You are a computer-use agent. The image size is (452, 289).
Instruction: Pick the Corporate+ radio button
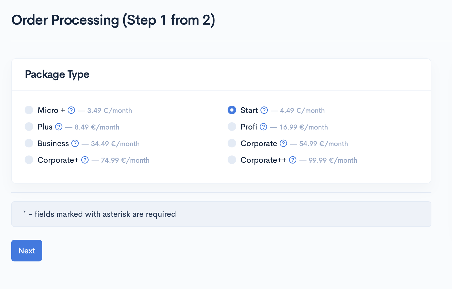tap(29, 160)
